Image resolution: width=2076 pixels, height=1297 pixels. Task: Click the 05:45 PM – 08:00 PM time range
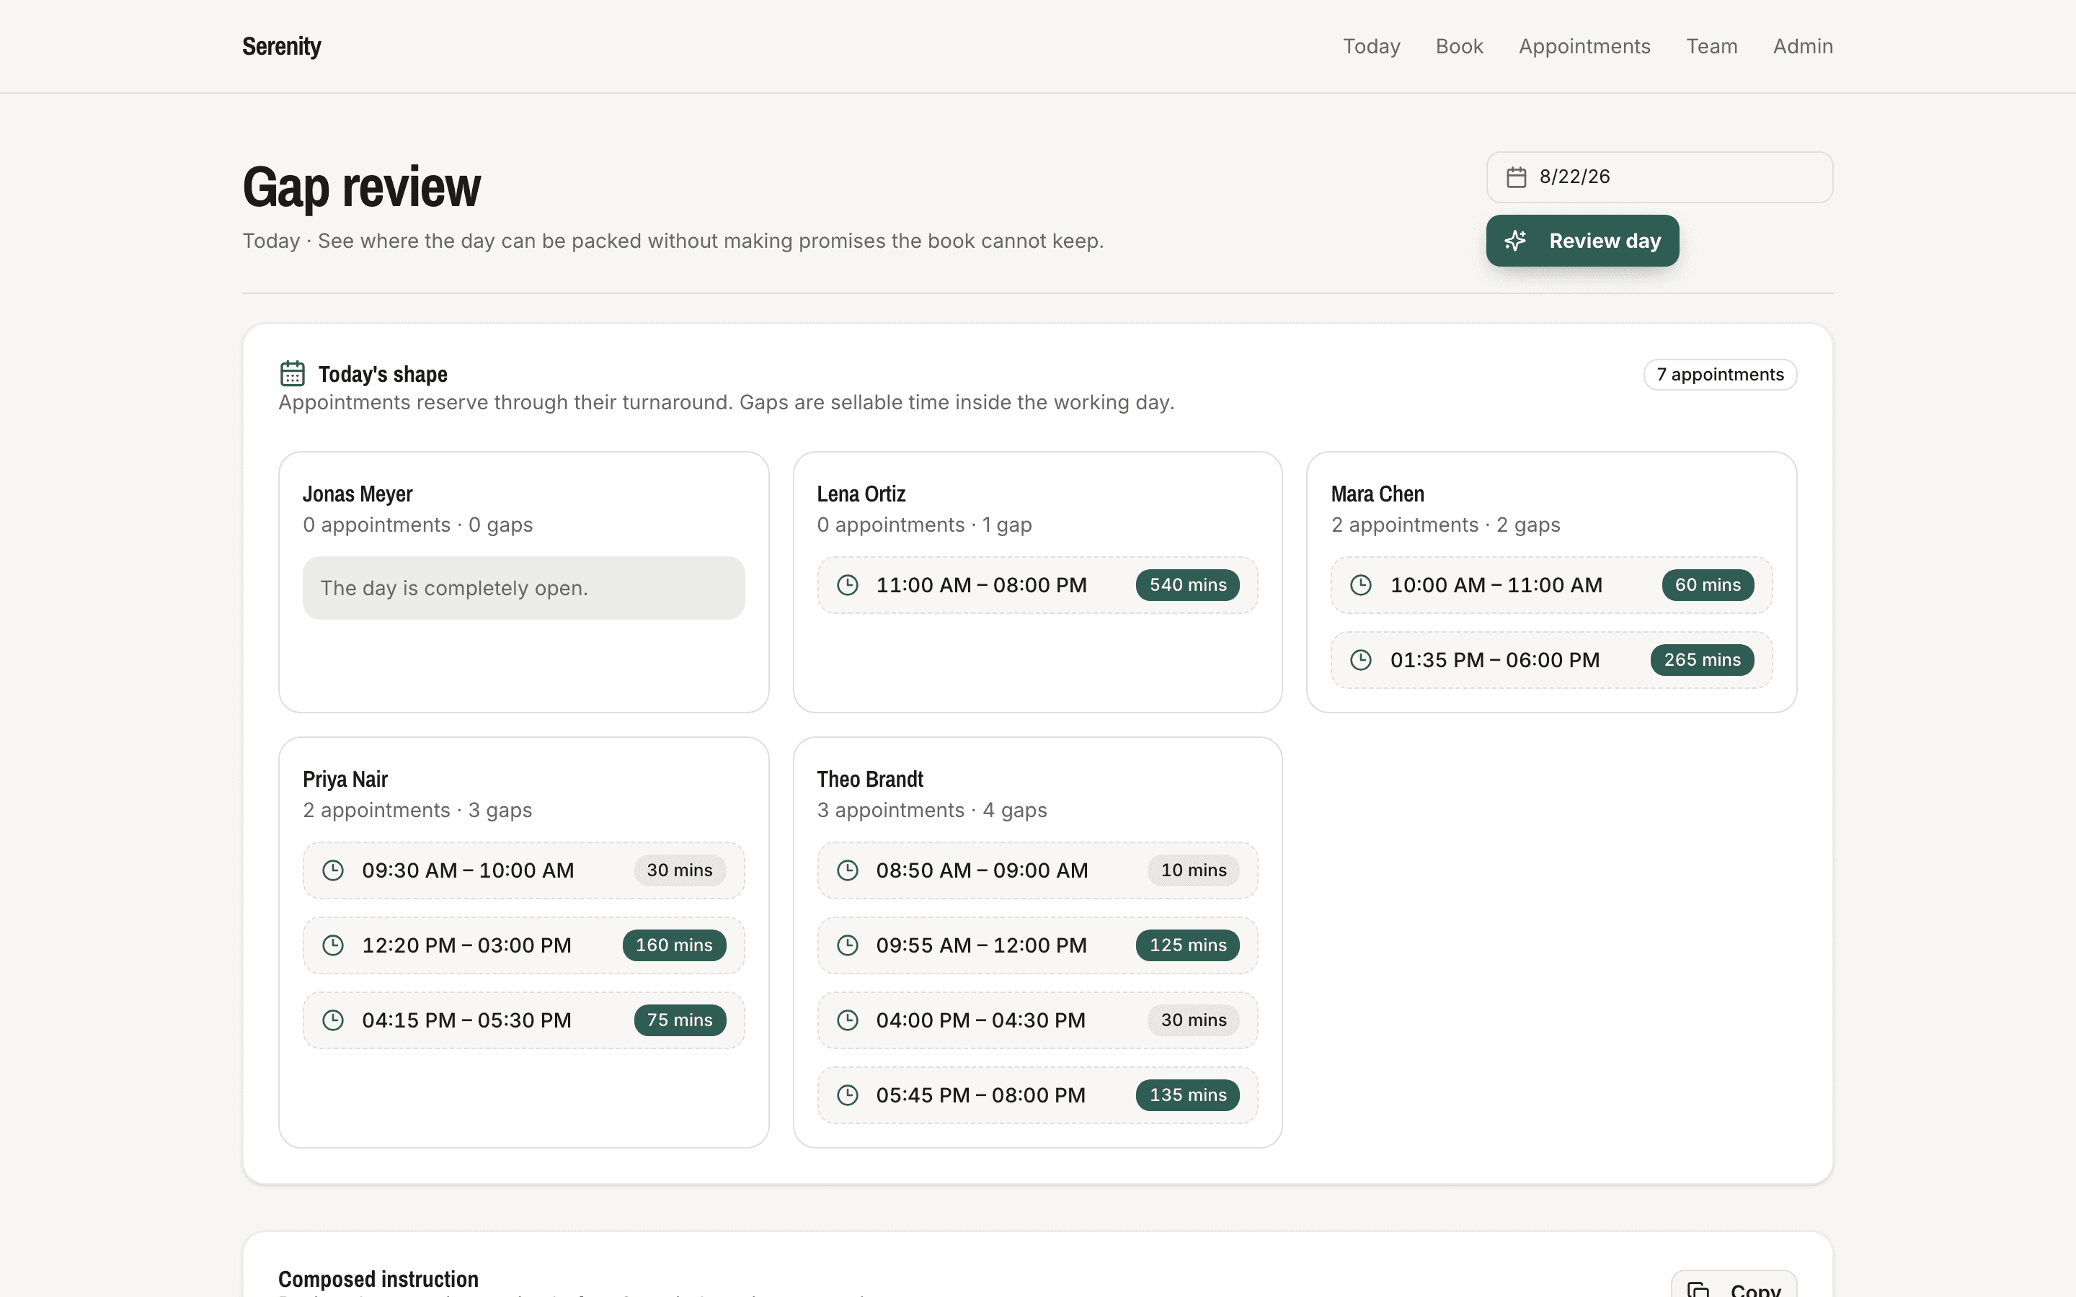[980, 1095]
